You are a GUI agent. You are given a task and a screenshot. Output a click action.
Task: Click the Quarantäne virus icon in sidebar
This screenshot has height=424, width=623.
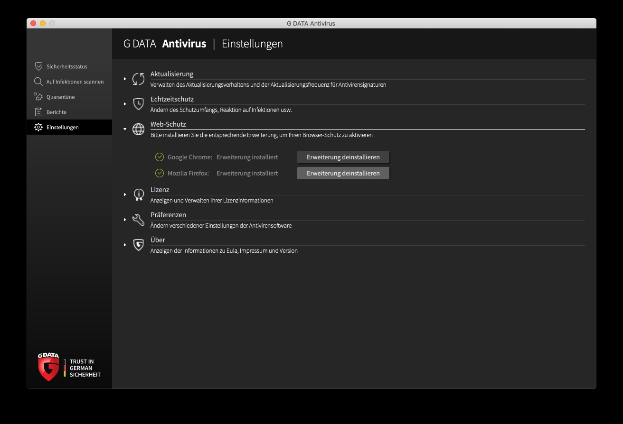tap(39, 97)
